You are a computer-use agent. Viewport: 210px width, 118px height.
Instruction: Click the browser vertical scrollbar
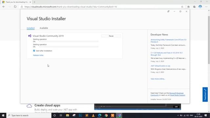(209, 40)
